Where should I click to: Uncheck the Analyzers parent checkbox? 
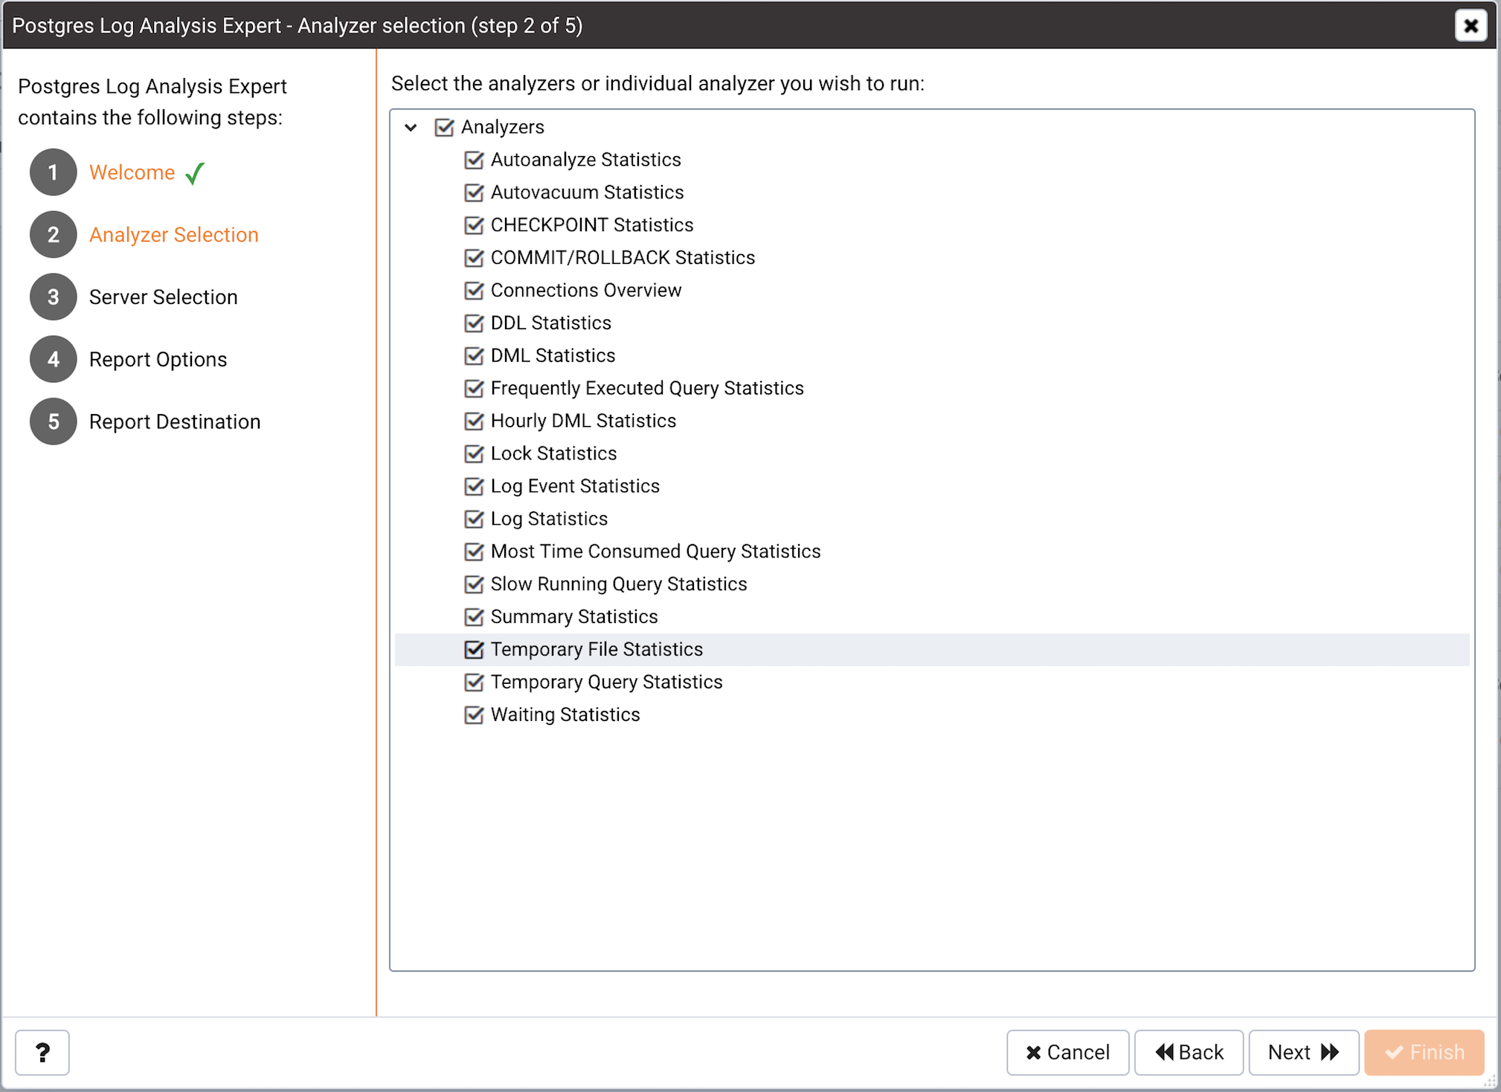point(444,127)
